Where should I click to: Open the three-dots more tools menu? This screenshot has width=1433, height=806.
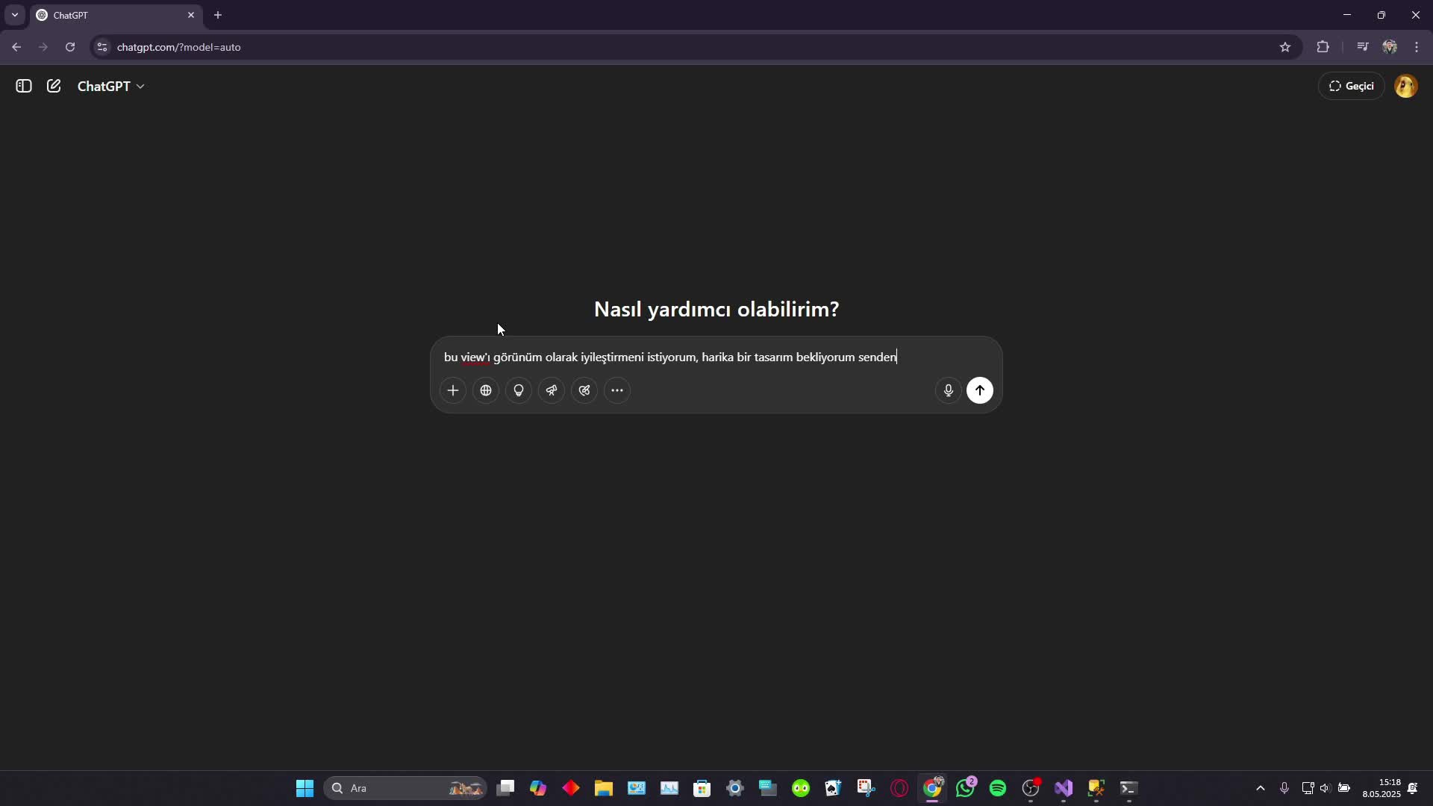coord(617,390)
